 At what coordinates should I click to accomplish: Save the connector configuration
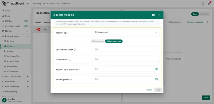(x=206, y=98)
